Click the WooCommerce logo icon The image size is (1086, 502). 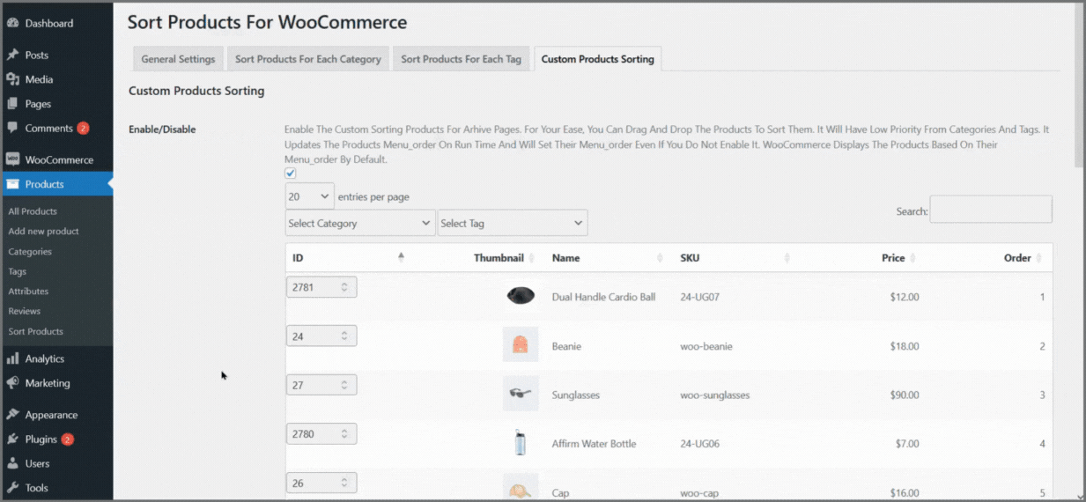(13, 160)
